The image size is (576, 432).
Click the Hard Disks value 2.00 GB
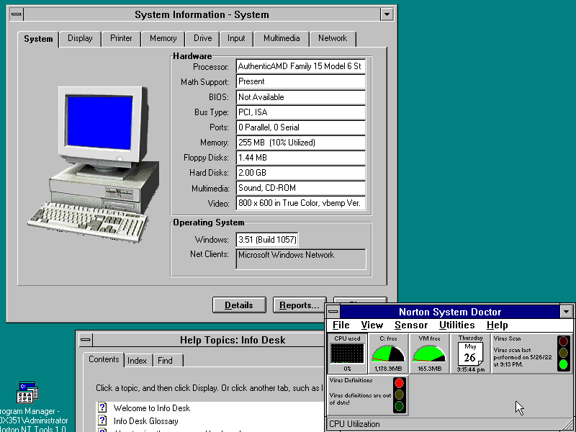(x=300, y=173)
